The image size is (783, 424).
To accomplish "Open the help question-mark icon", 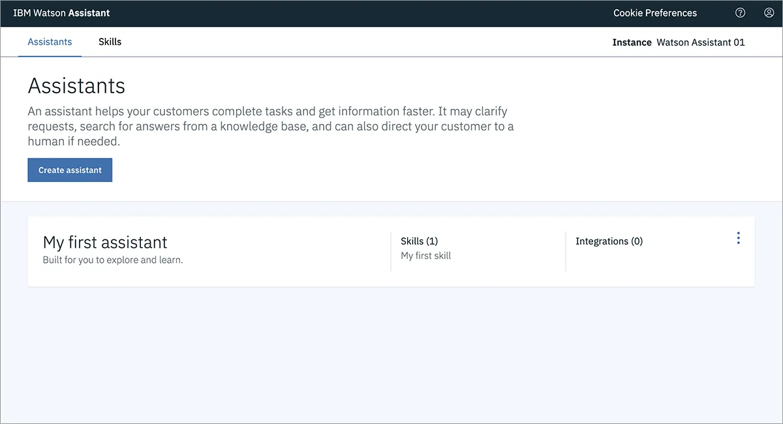I will coord(740,13).
